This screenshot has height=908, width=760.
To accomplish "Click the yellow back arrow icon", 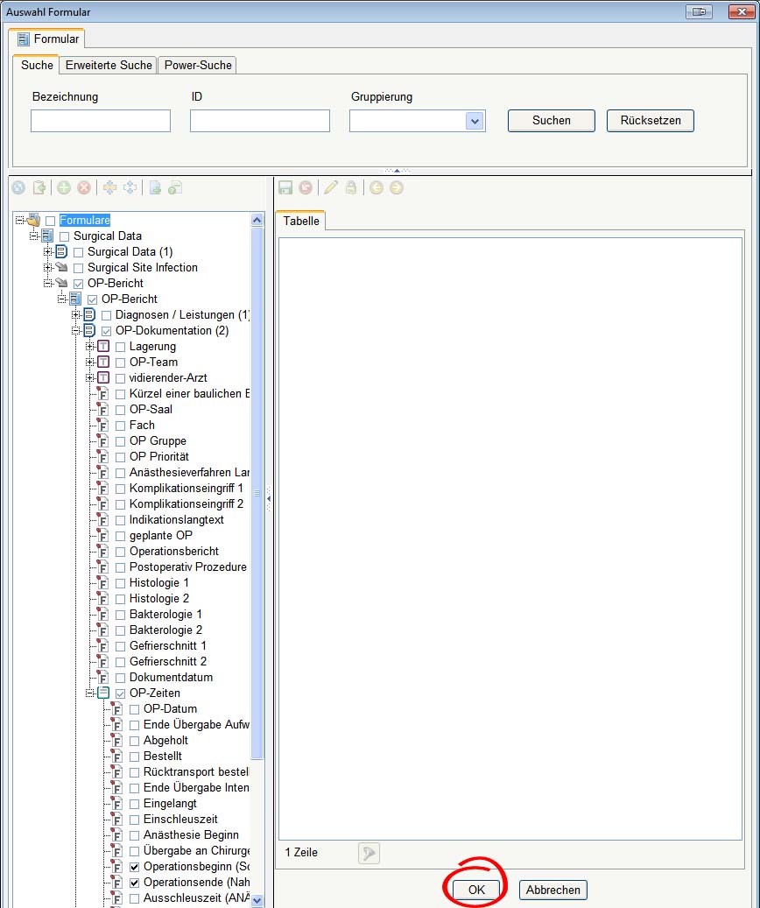I will [376, 187].
